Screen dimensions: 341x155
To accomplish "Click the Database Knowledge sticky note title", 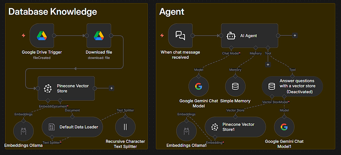I will click(x=53, y=12).
